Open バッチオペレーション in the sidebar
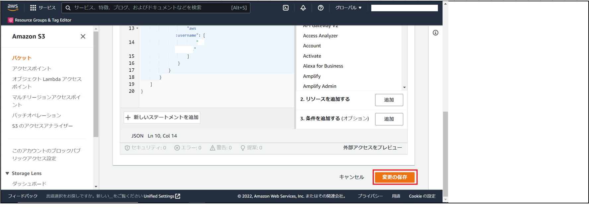 click(x=36, y=115)
